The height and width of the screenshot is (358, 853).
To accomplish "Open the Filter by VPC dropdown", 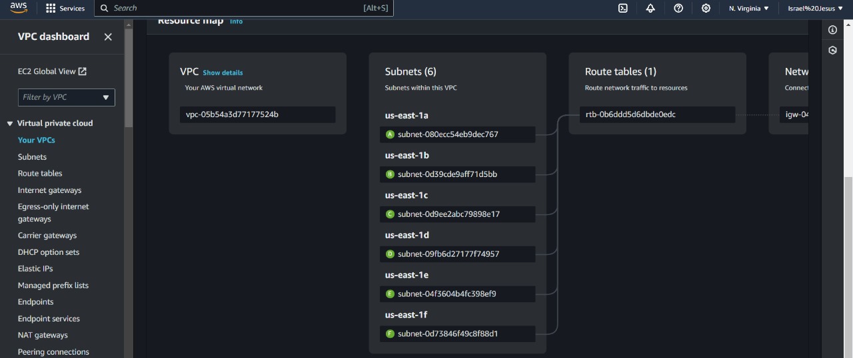I will [x=67, y=97].
